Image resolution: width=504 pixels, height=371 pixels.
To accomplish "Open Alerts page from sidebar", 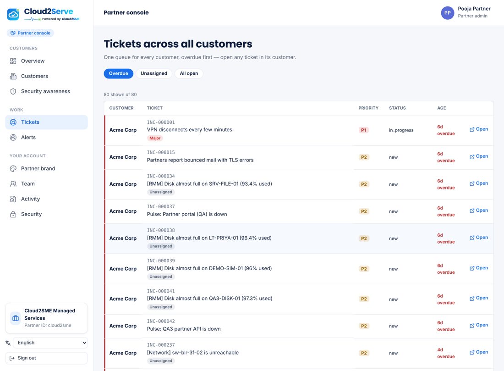I will pos(47,138).
